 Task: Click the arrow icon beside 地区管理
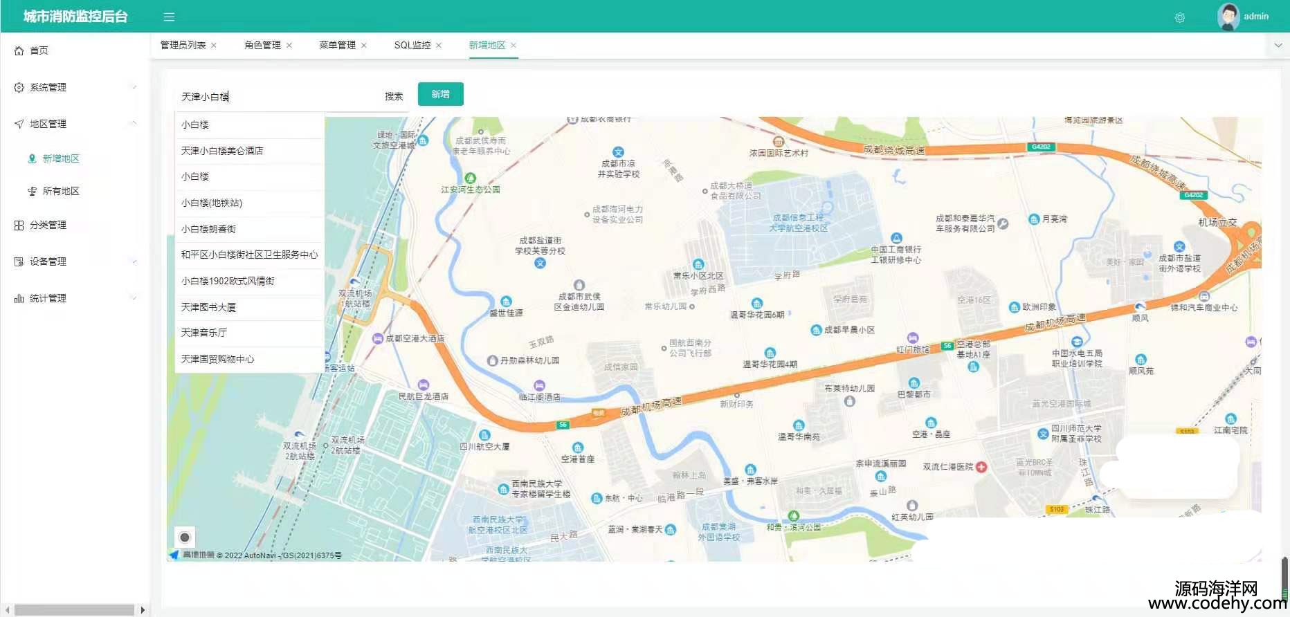19,124
